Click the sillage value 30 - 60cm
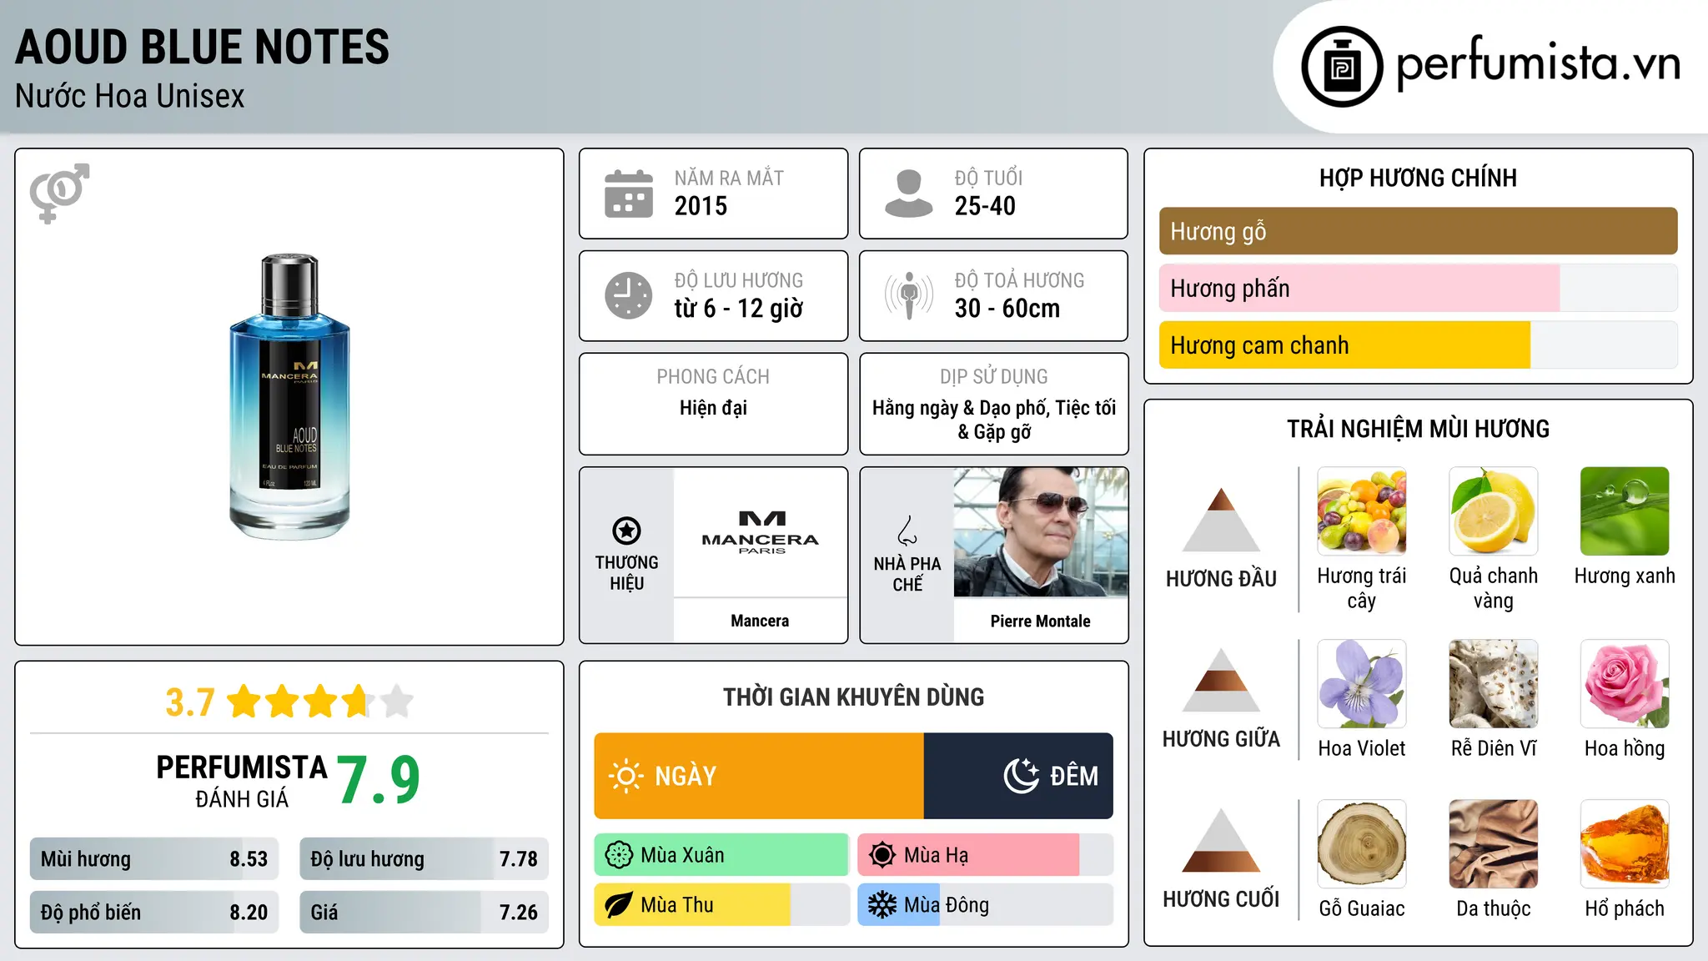The width and height of the screenshot is (1708, 961). pos(1007,309)
